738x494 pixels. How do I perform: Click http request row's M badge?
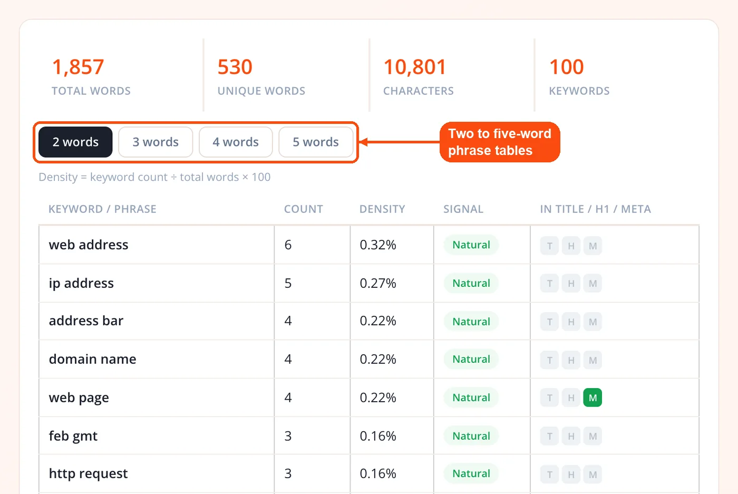click(x=593, y=474)
